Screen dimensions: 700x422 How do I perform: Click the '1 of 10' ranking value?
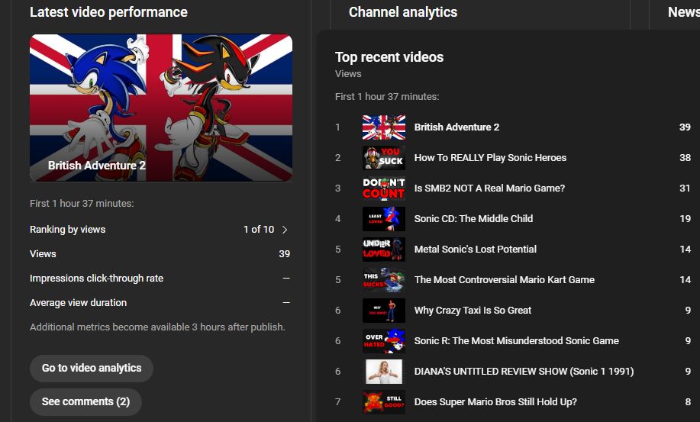[259, 230]
